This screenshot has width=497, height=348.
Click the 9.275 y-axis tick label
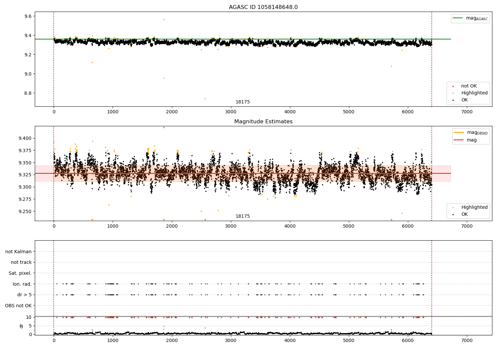(x=25, y=199)
